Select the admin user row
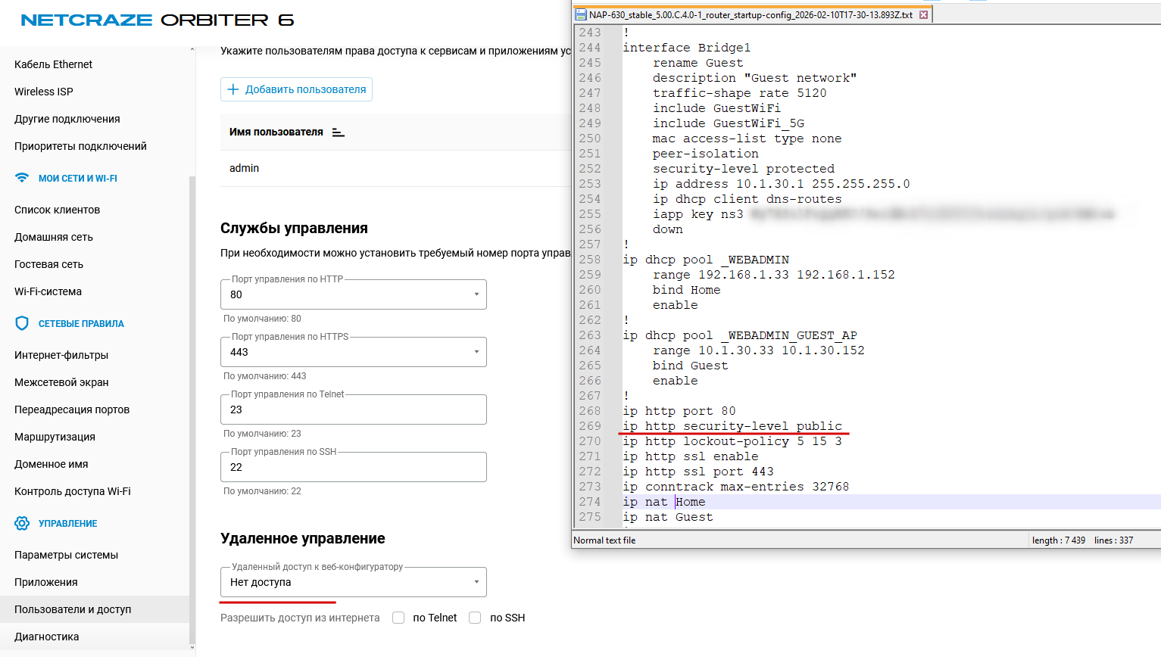The image size is (1161, 657). tap(245, 168)
